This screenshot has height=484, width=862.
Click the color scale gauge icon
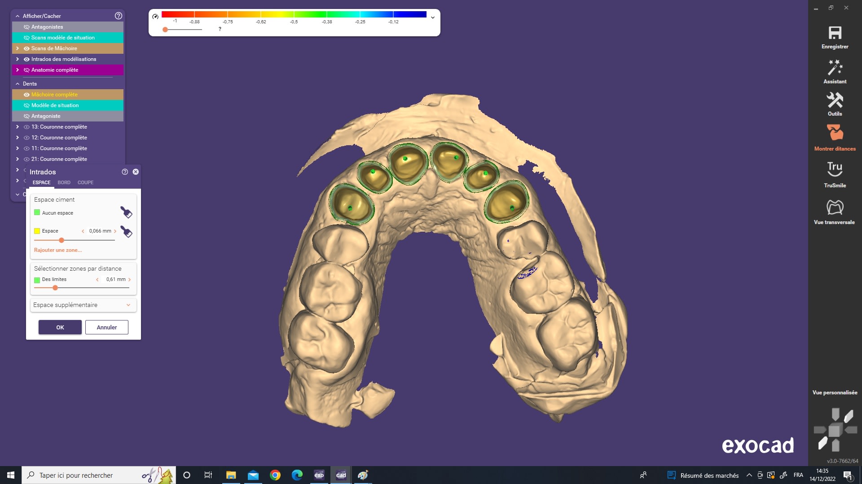(155, 17)
